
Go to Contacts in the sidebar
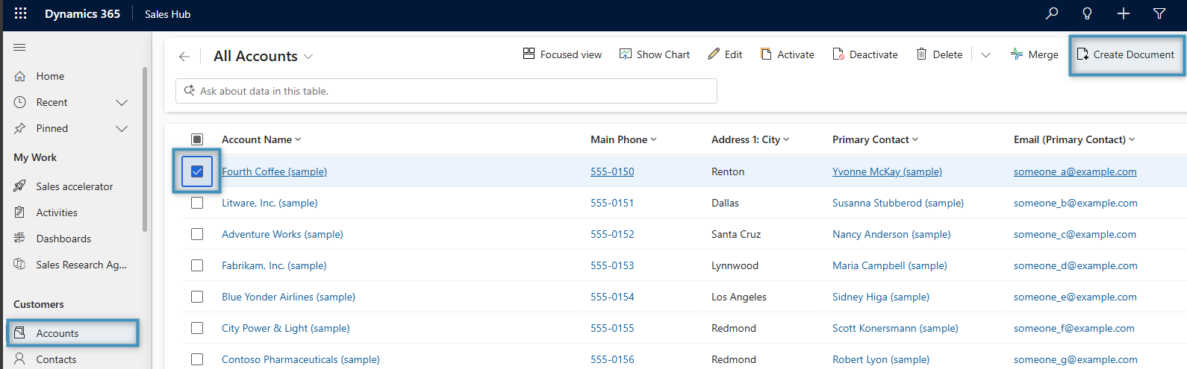56,359
